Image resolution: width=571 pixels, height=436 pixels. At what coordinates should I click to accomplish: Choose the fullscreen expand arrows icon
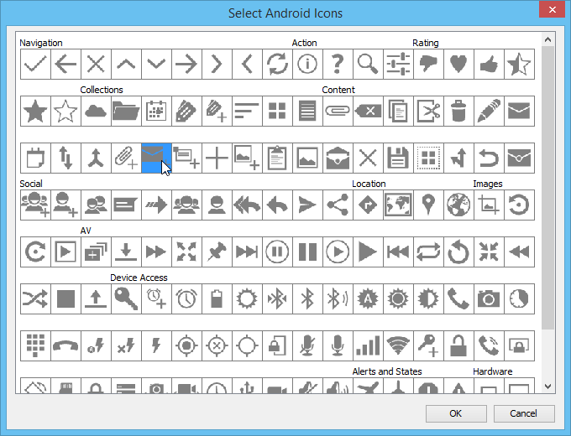186,252
